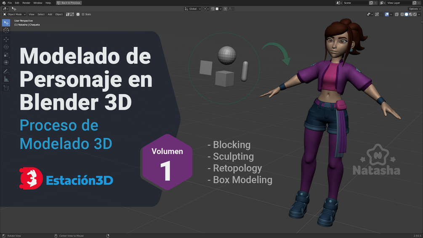
Task: Open object visibility and selectability dropdown
Action: [x=370, y=14]
